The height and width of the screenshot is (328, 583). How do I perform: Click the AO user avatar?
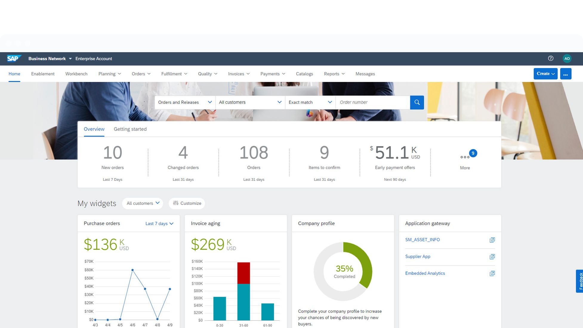click(567, 58)
